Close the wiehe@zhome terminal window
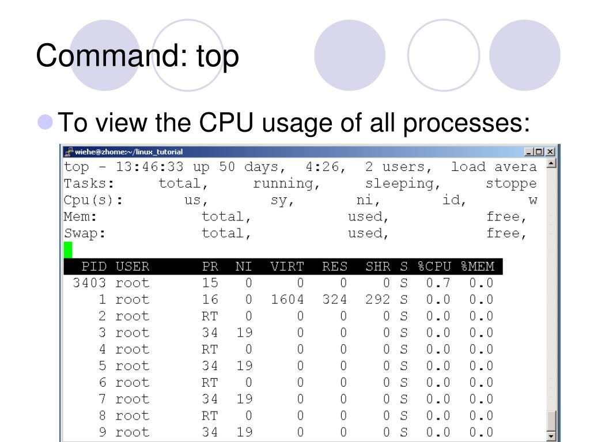This screenshot has width=590, height=442. 550,151
